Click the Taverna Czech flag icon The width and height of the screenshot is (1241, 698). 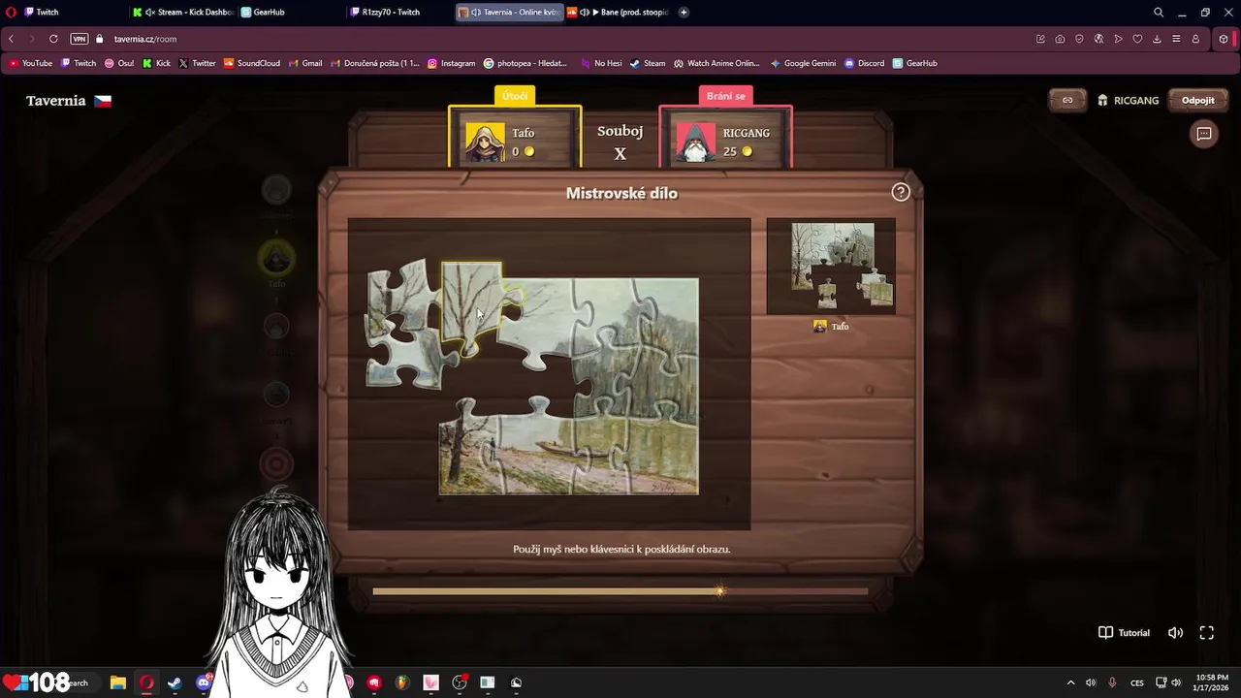(x=103, y=101)
